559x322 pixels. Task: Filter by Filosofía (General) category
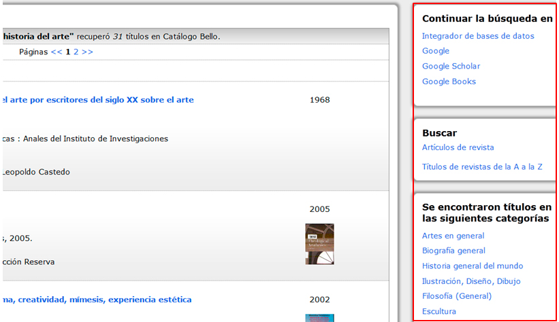[x=456, y=296]
